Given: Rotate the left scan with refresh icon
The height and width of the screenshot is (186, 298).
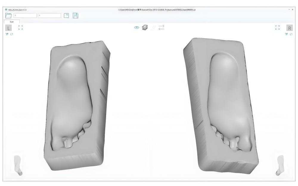Looking at the screenshot, I should point(12,34).
